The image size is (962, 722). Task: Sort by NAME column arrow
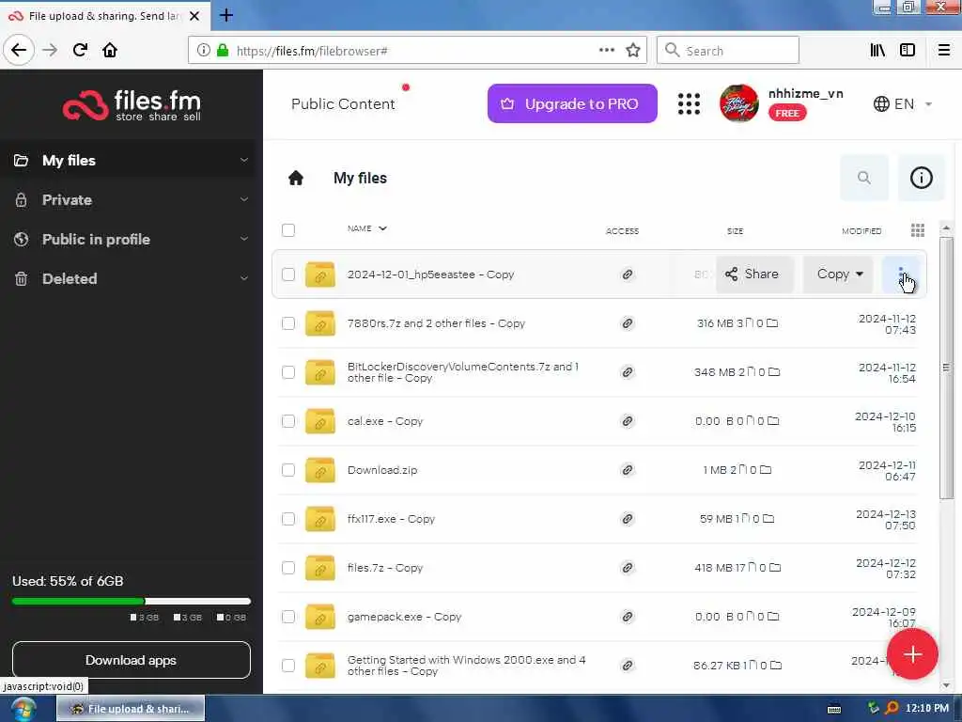click(383, 228)
